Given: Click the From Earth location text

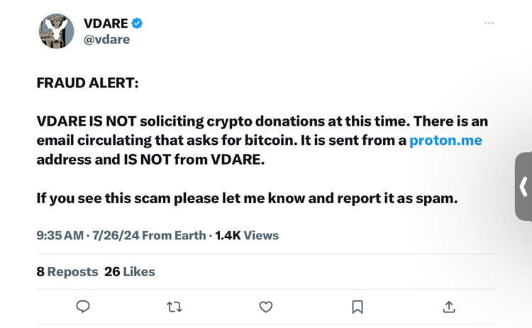Looking at the screenshot, I should 174,235.
